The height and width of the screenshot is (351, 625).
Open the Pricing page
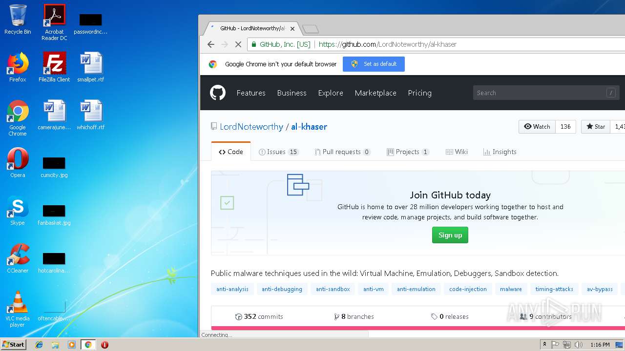420,93
